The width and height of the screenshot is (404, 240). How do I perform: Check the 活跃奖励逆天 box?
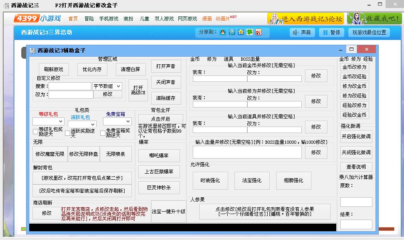[68, 133]
